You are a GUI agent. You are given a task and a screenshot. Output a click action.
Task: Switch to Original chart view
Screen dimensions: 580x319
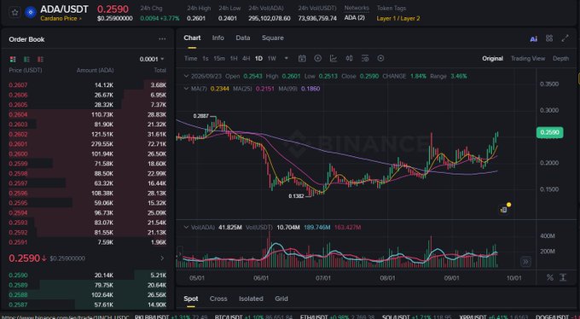pyautogui.click(x=492, y=59)
